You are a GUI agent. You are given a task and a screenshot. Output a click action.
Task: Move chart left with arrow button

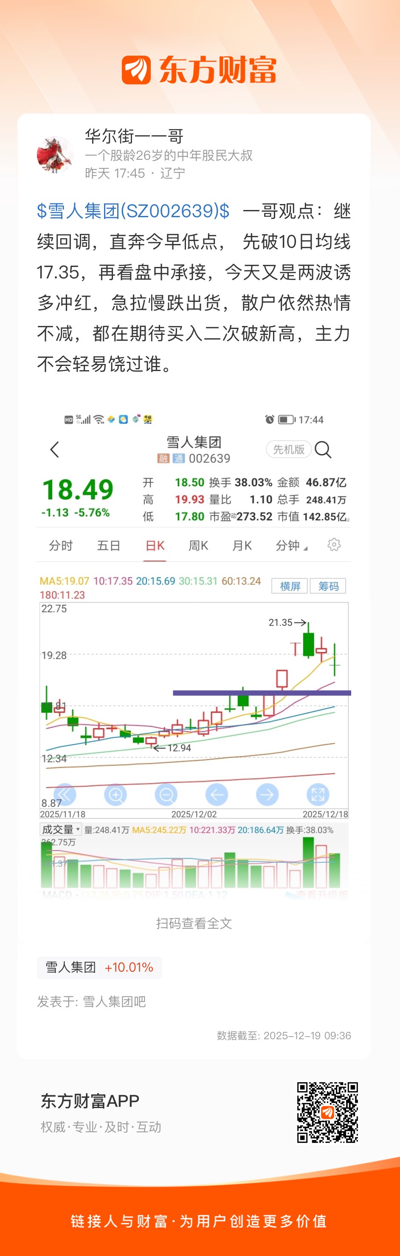click(x=217, y=795)
